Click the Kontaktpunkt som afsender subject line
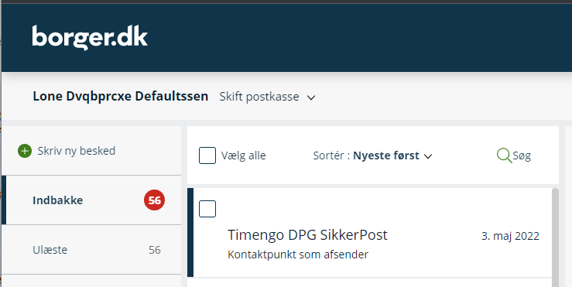This screenshot has height=287, width=572. pyautogui.click(x=298, y=255)
